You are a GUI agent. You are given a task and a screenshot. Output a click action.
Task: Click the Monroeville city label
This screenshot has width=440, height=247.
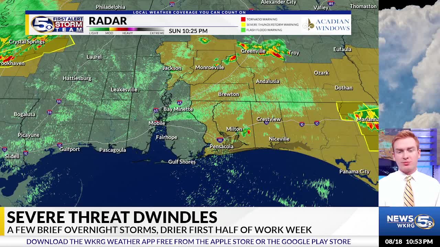[210, 67]
